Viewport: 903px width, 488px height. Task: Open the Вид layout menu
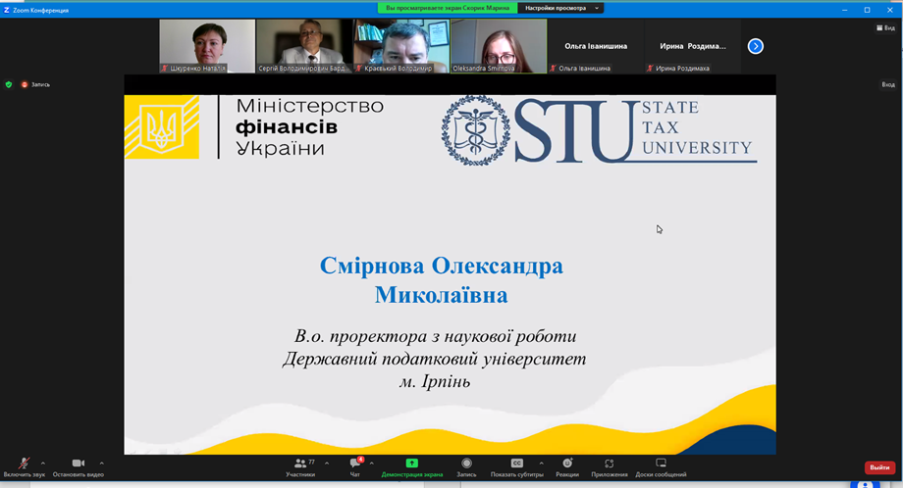click(885, 27)
